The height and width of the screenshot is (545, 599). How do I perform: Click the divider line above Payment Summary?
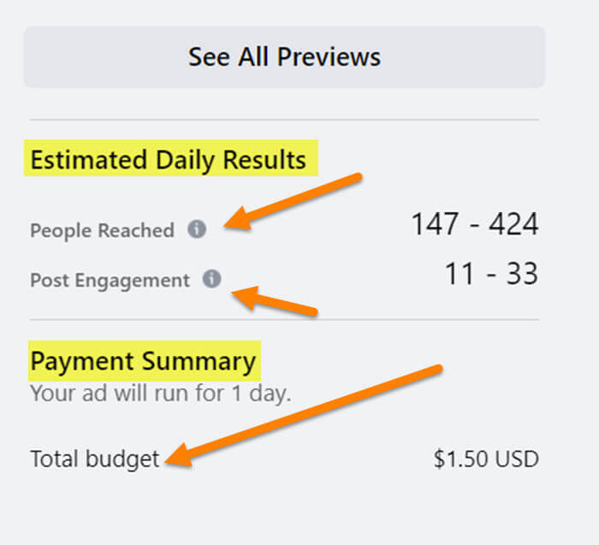tap(284, 319)
